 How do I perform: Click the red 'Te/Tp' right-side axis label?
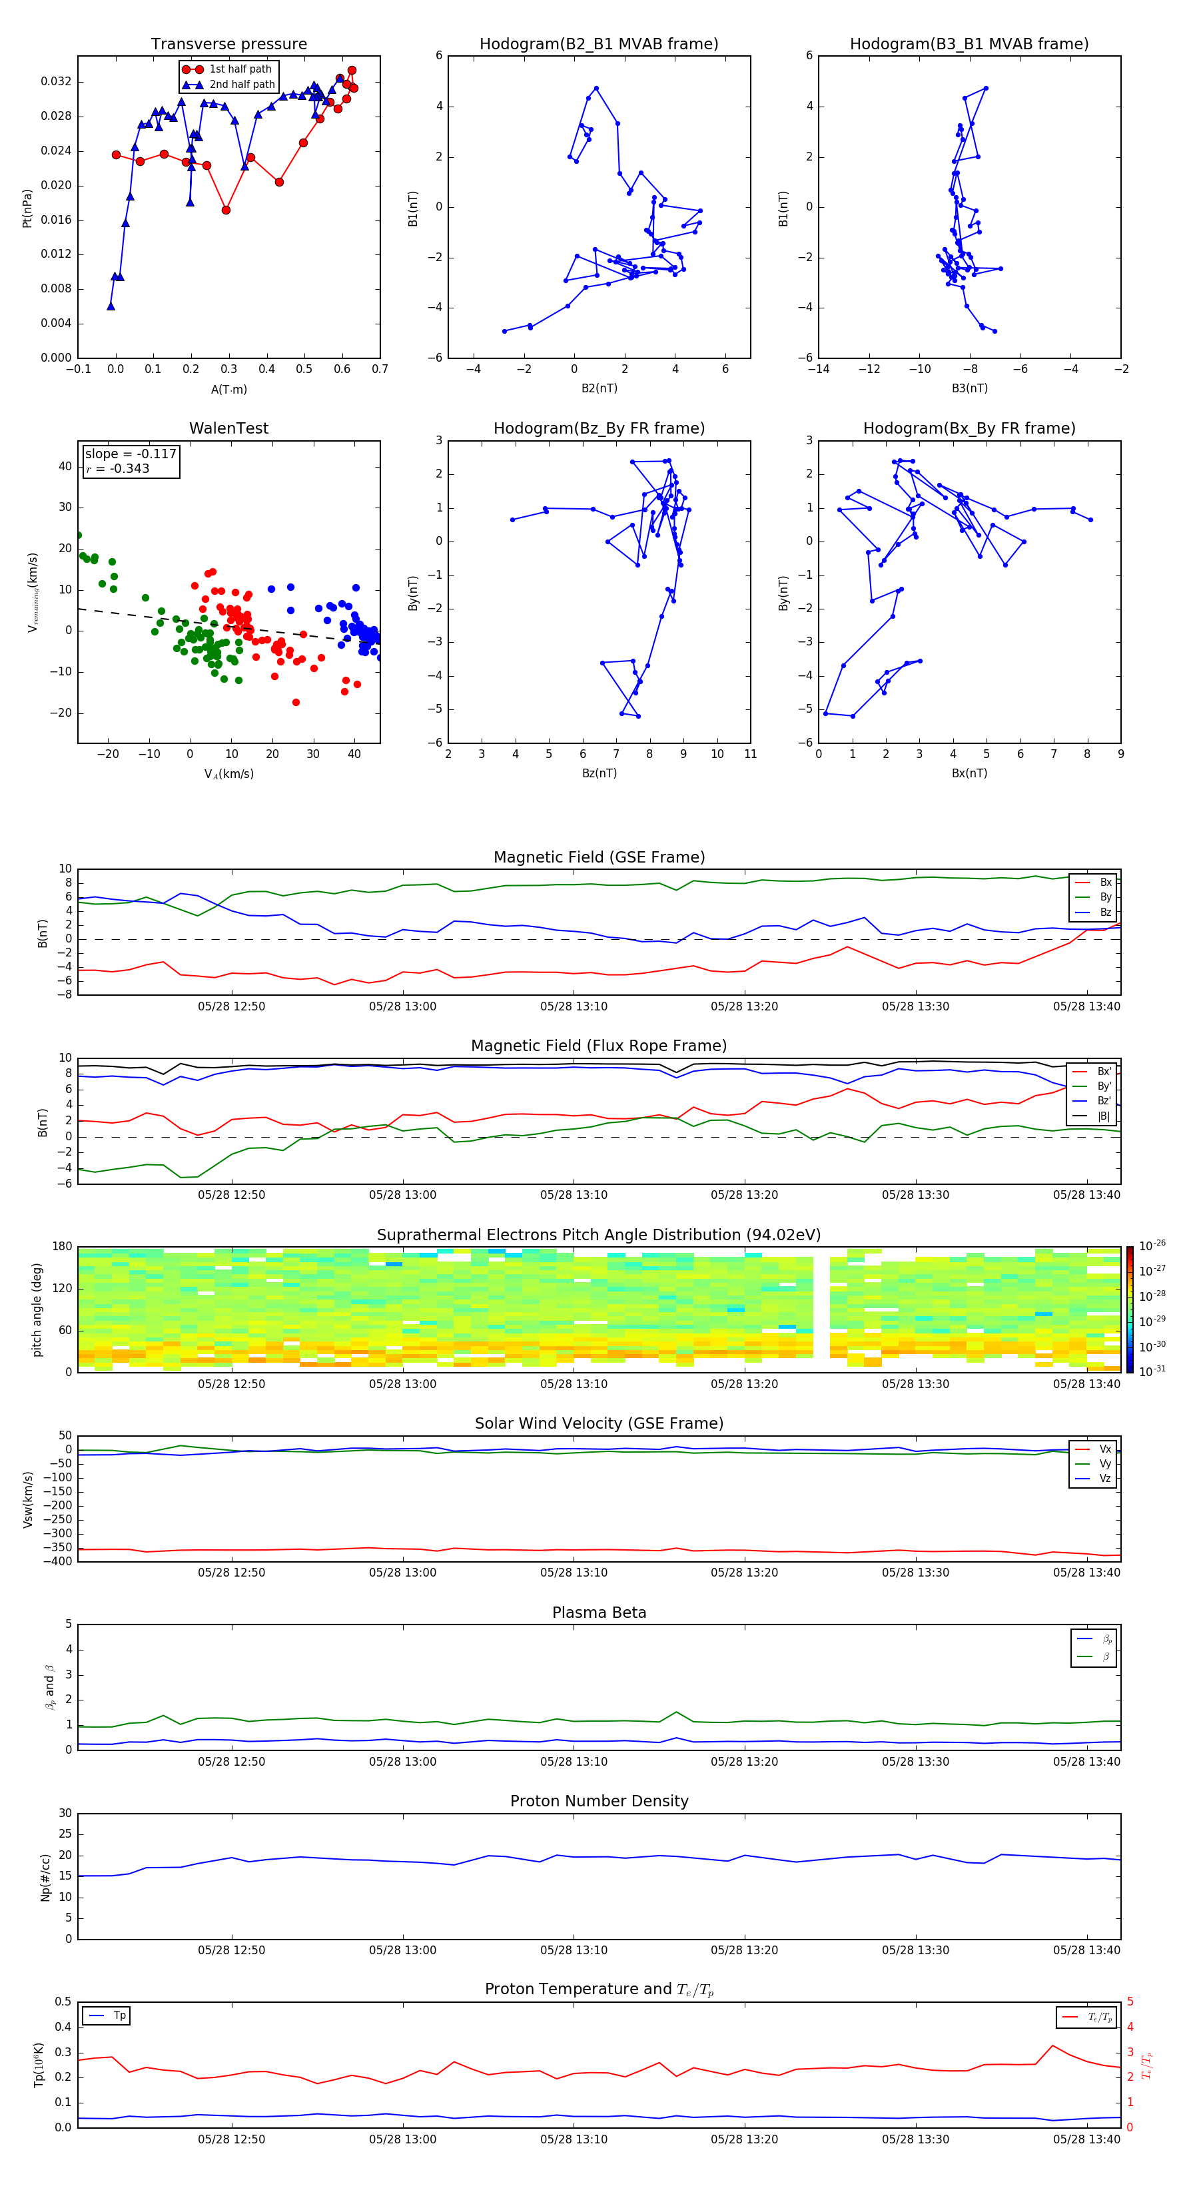(1147, 2065)
